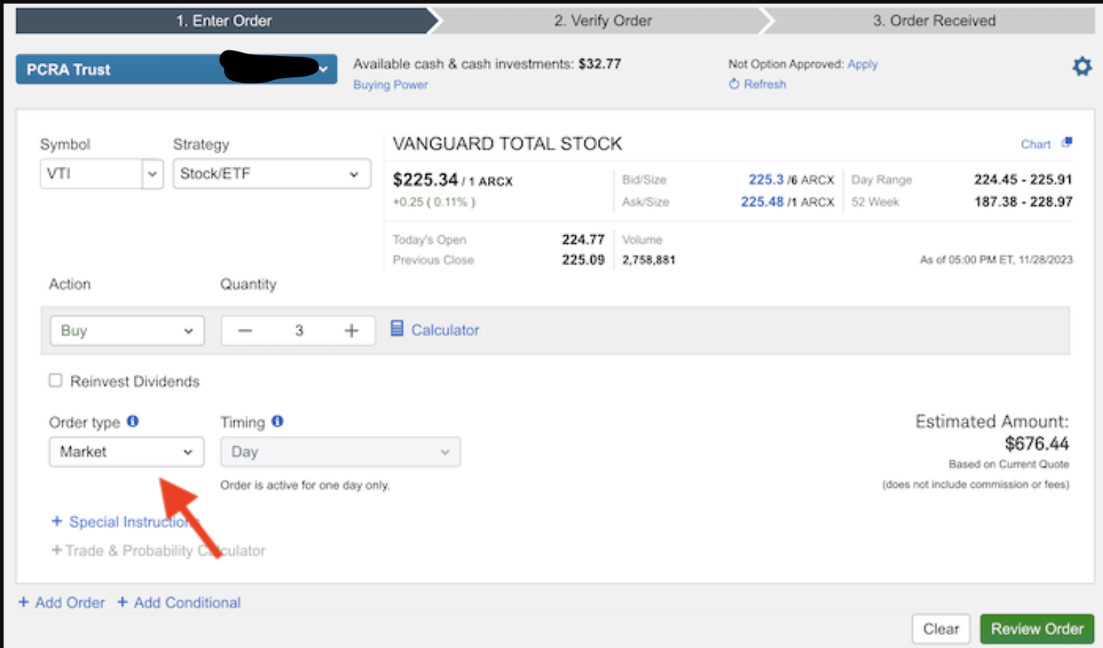Expand the Stock/ETF strategy dropdown
The height and width of the screenshot is (648, 1103).
271,174
